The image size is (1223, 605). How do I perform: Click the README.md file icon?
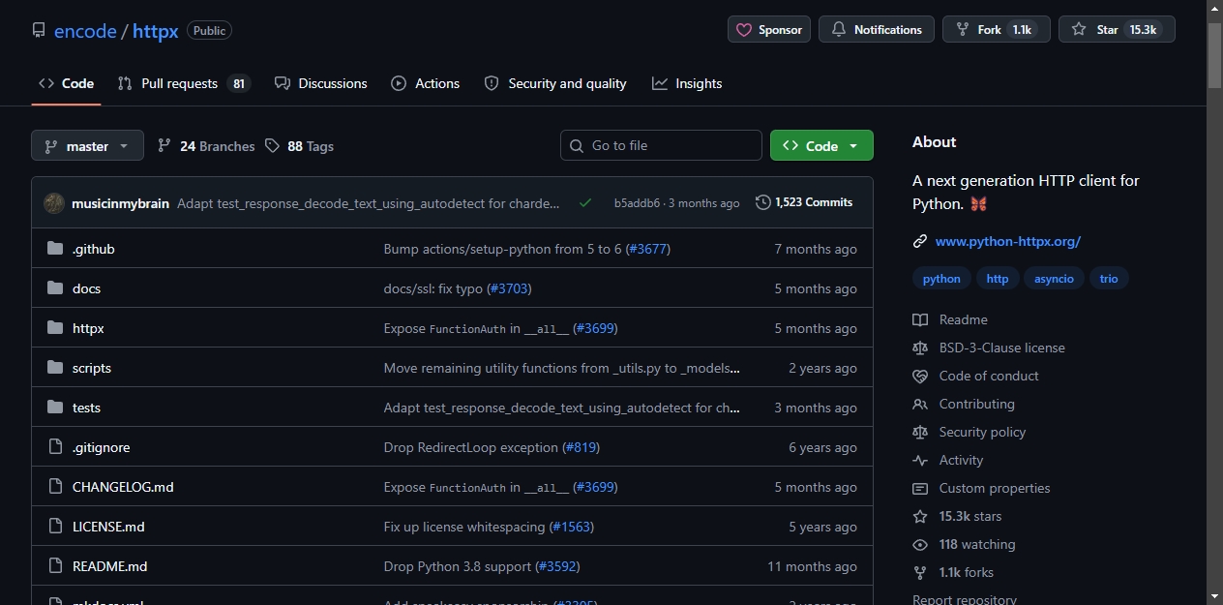point(55,566)
